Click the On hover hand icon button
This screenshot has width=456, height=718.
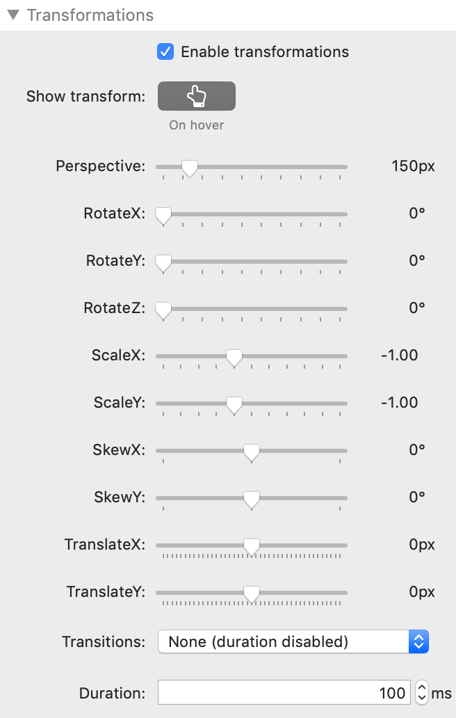coord(197,96)
